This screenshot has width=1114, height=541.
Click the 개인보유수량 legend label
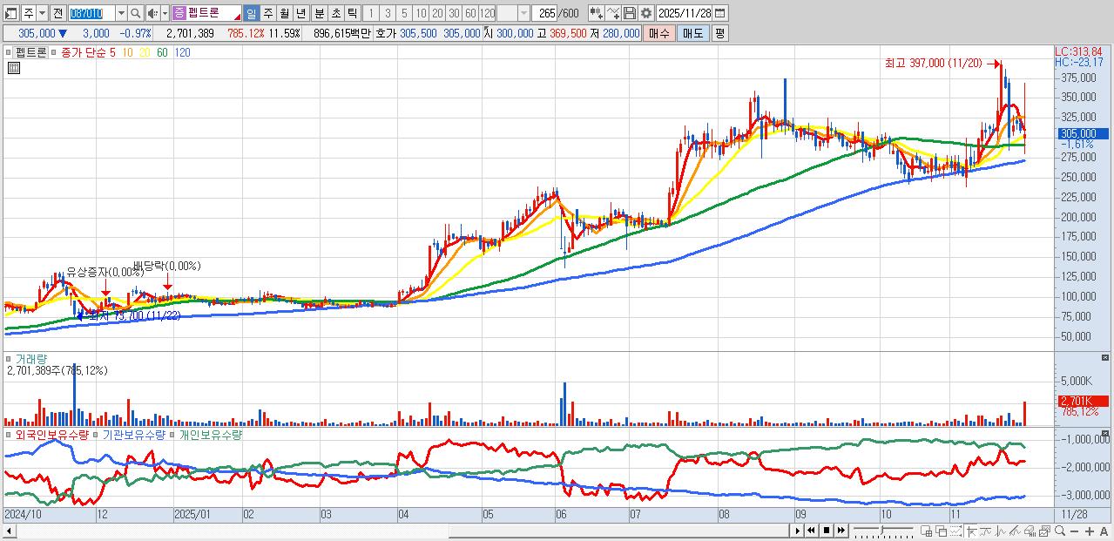point(211,434)
